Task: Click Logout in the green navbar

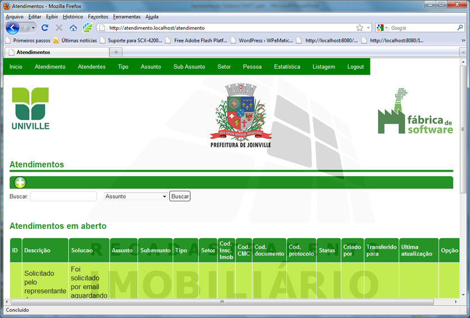Action: pos(355,67)
